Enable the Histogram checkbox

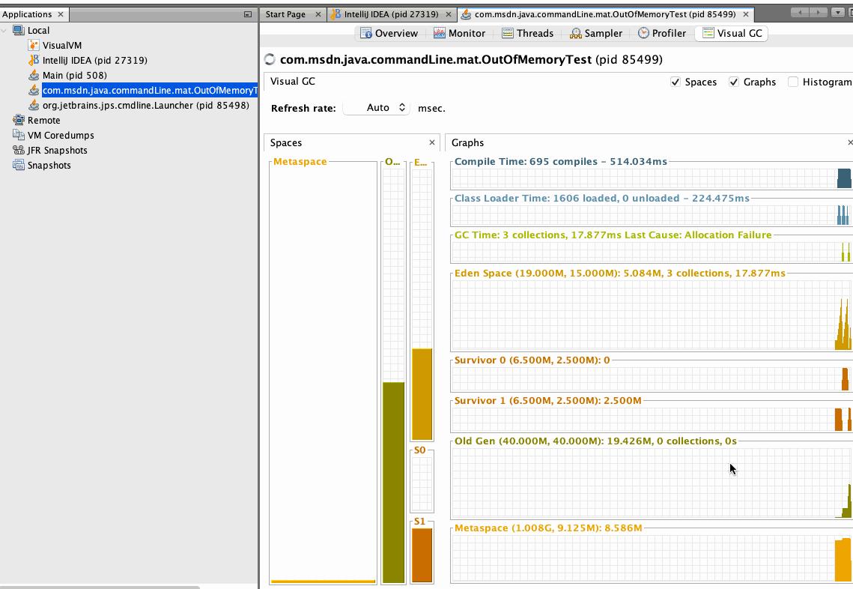click(793, 82)
